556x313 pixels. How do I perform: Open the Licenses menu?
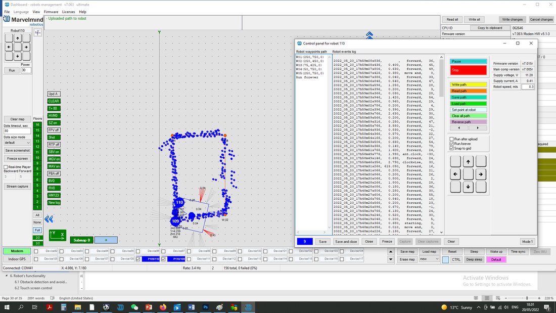68,12
